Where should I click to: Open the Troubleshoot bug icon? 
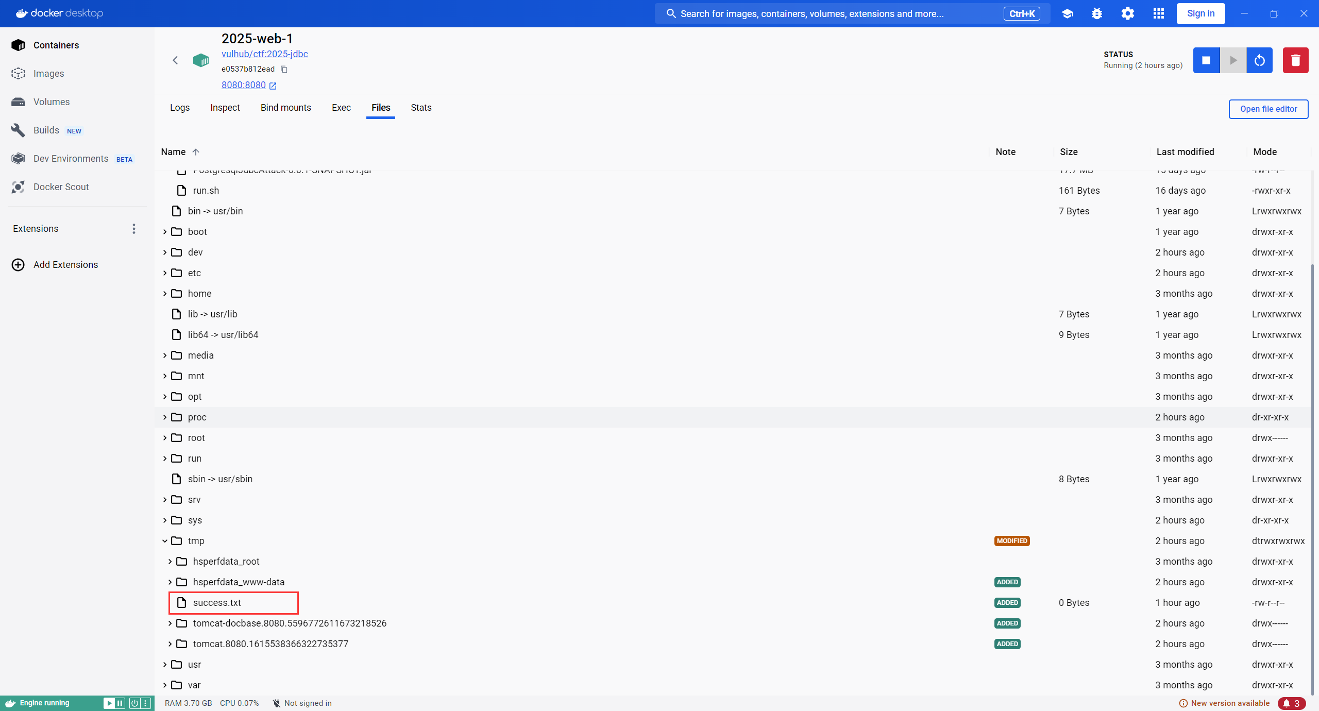[1097, 14]
